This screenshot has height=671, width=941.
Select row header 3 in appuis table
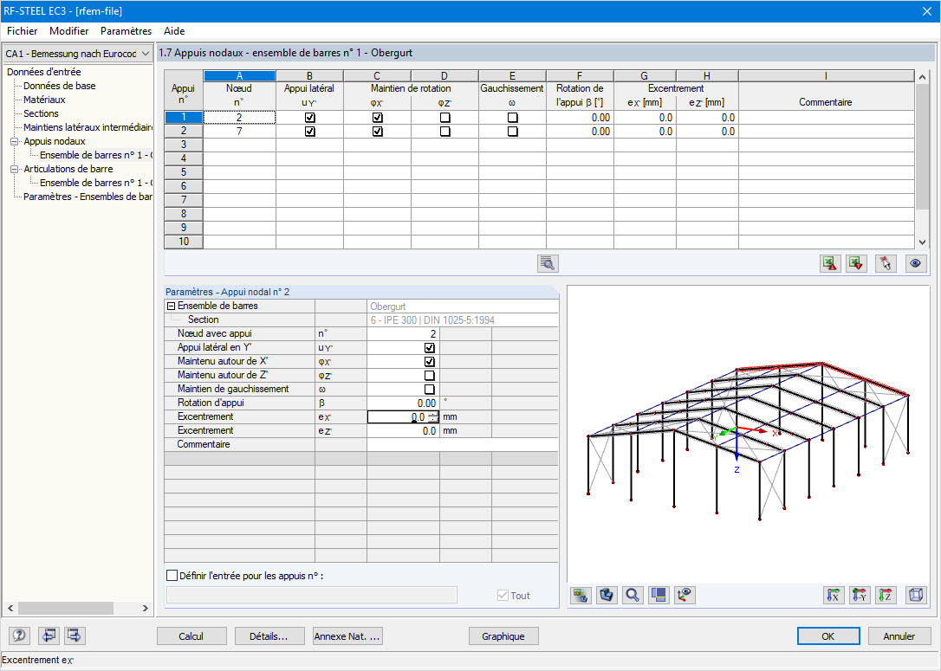pos(184,145)
